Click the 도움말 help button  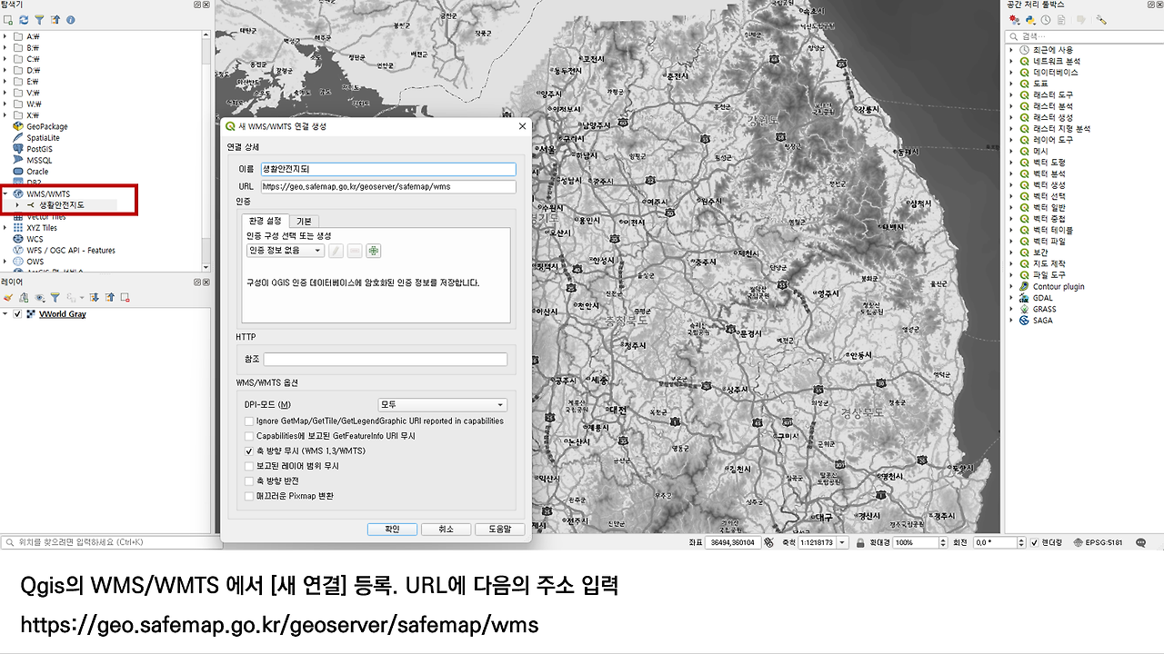499,529
